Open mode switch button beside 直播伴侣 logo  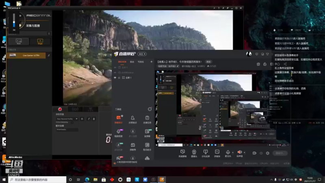(x=142, y=54)
